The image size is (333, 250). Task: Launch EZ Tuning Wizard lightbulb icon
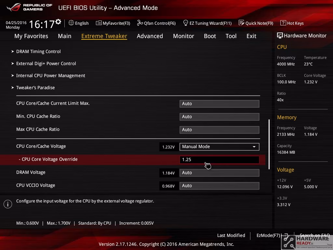[x=185, y=23]
